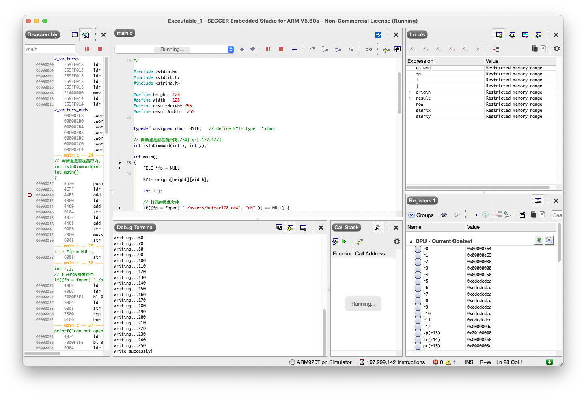Image resolution: width=586 pixels, height=396 pixels.
Task: Open Locals panel gear settings
Action: click(556, 49)
